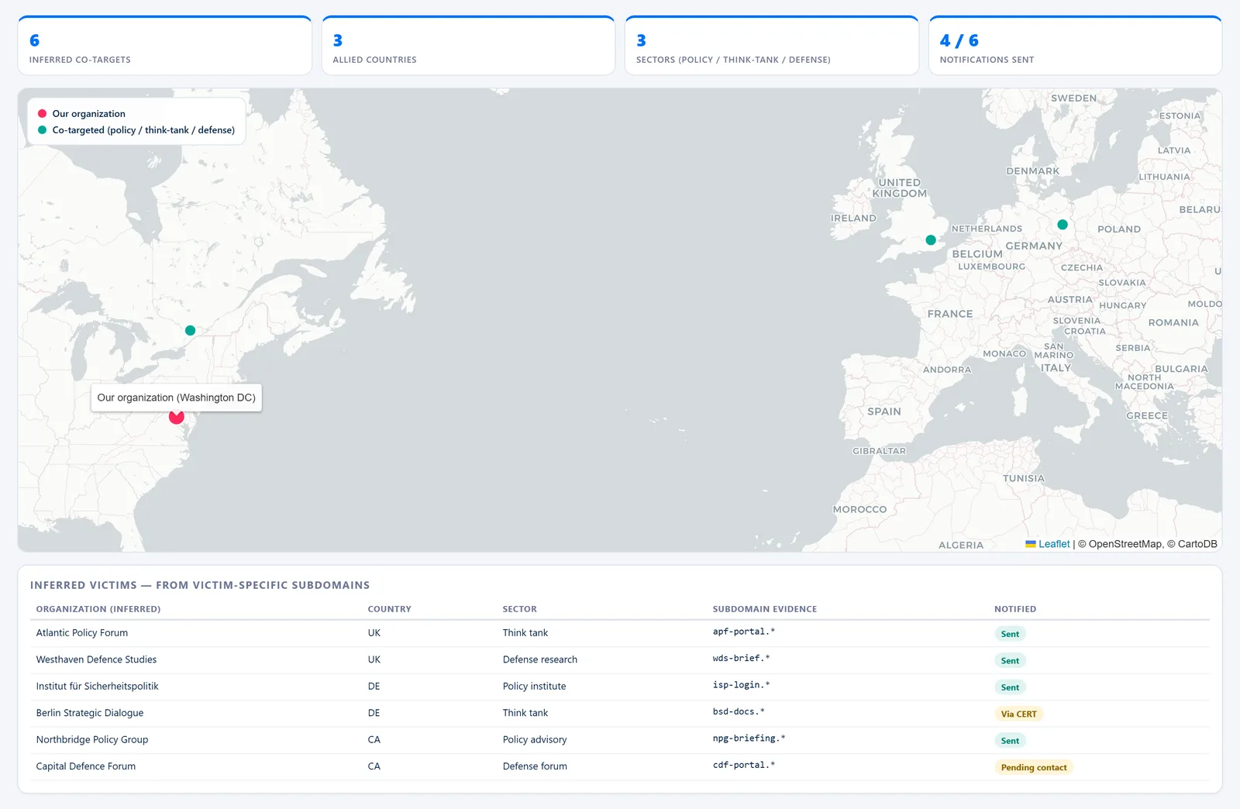Click the Notifications Sent stat card
Viewport: 1240px width, 809px height.
(x=1076, y=46)
